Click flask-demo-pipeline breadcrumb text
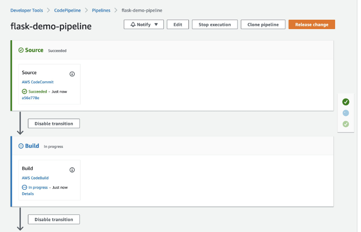 tap(142, 10)
